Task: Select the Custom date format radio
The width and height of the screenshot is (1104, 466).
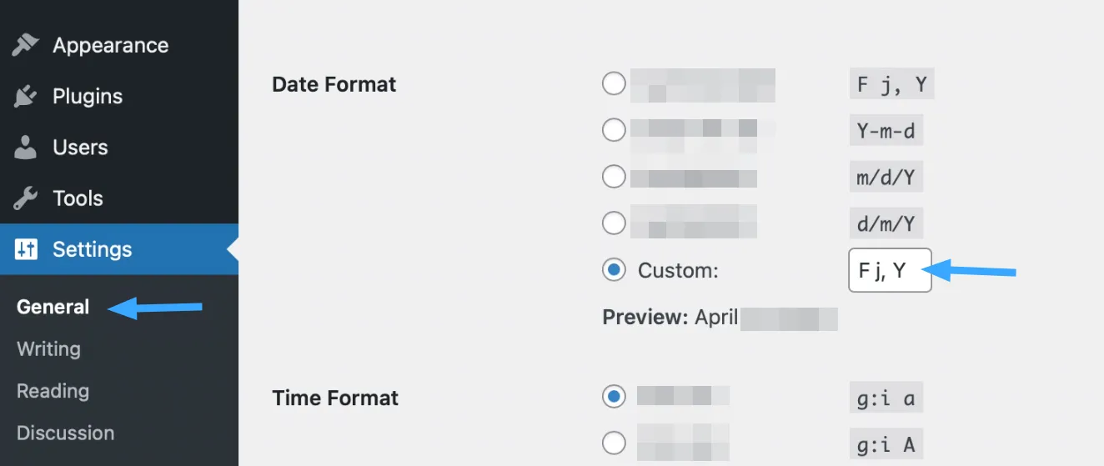Action: click(614, 270)
